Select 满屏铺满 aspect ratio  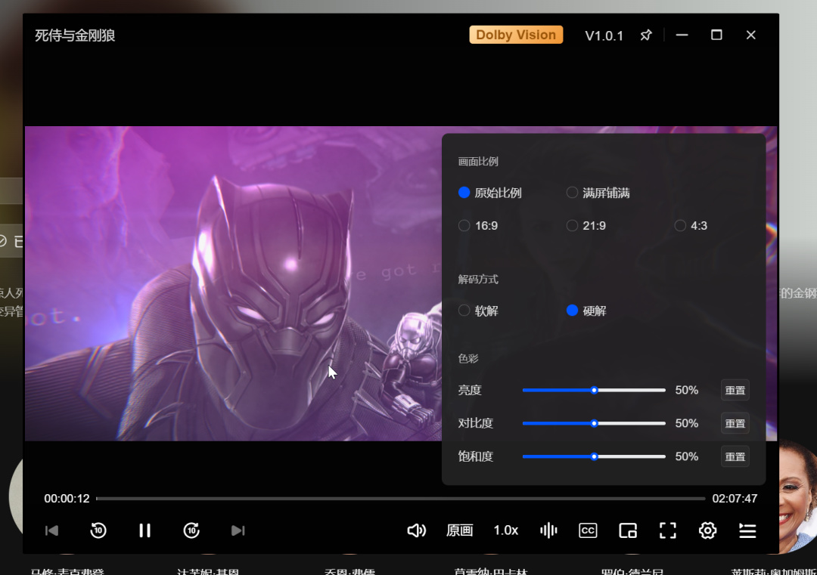pyautogui.click(x=598, y=193)
